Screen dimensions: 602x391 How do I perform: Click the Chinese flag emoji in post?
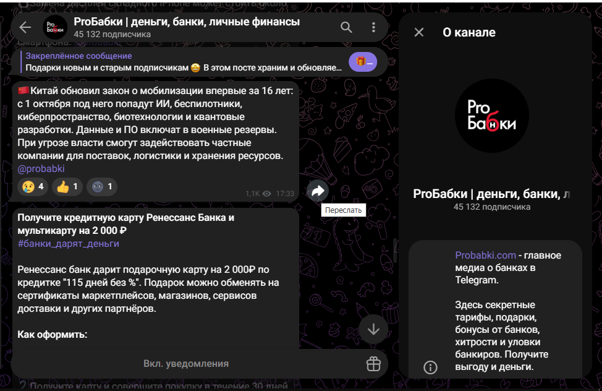pos(23,91)
